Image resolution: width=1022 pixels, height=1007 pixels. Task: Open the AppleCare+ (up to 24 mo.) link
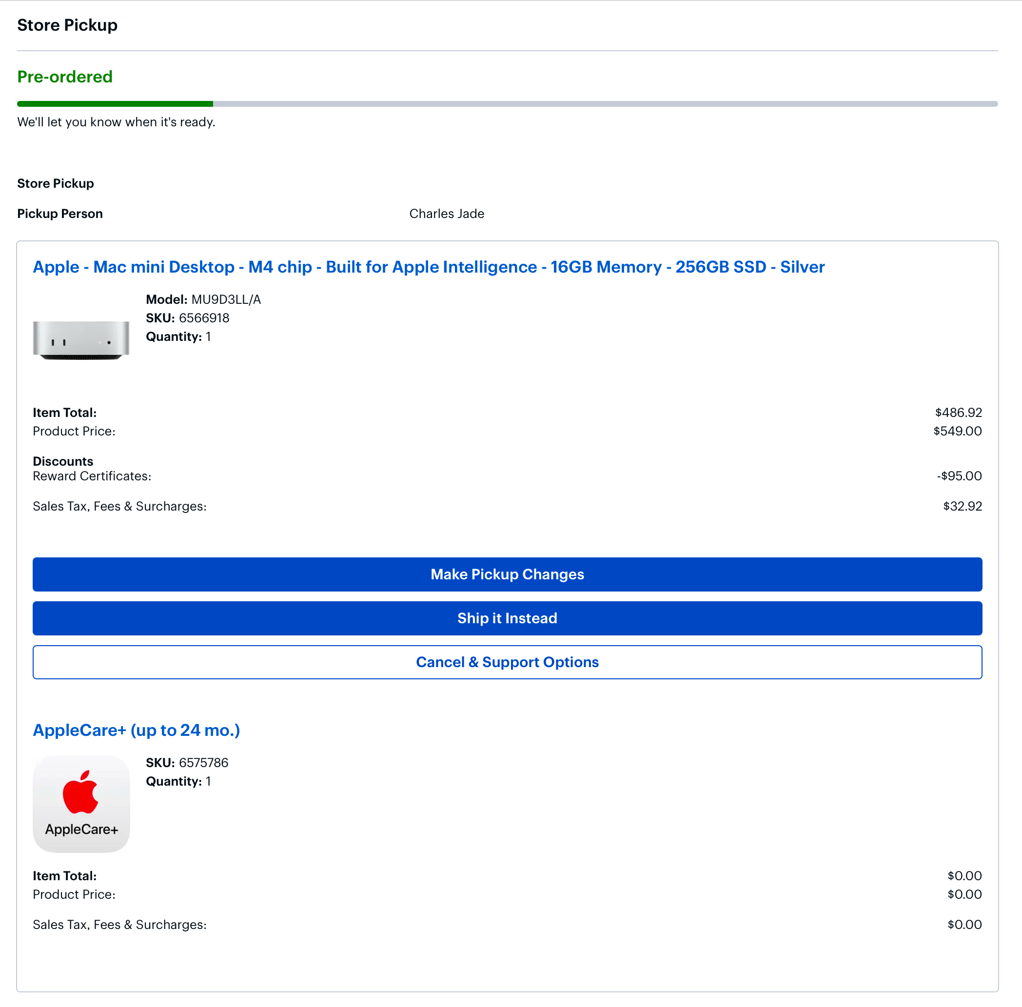click(x=137, y=731)
